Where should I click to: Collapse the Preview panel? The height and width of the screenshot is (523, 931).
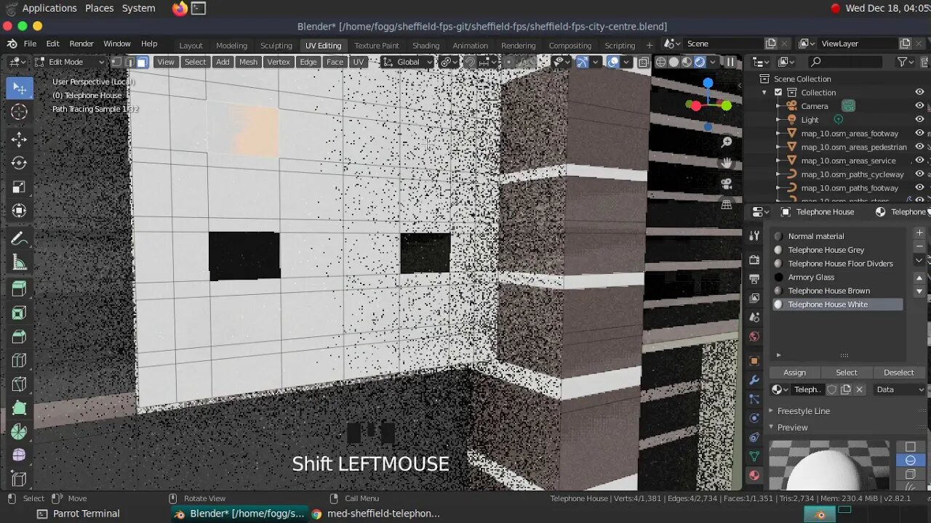click(792, 427)
